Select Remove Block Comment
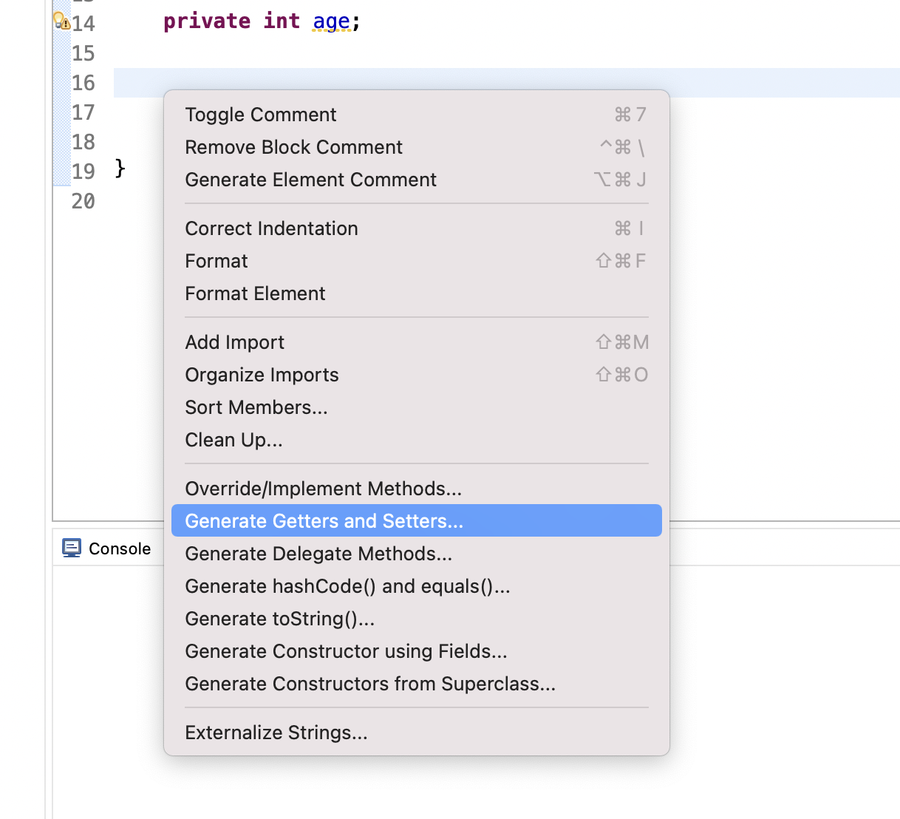 point(416,147)
